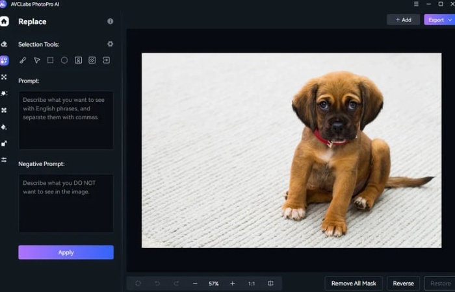
Task: Open Selection Tools settings gear
Action: (110, 44)
